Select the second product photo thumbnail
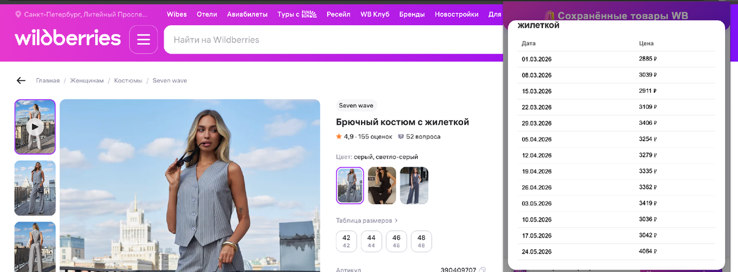 pos(35,188)
